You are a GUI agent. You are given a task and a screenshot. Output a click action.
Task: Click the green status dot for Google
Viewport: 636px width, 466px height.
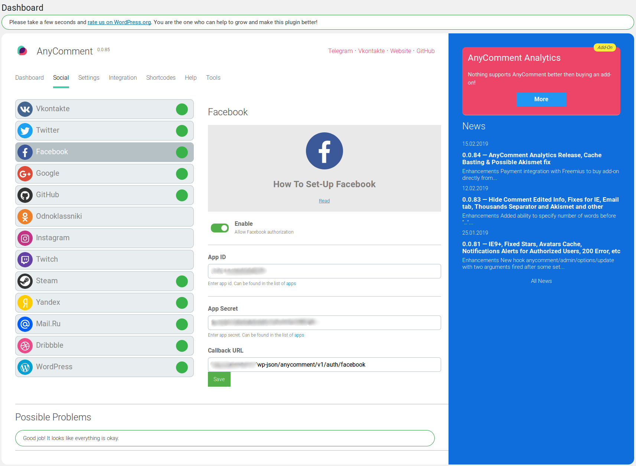(x=182, y=174)
